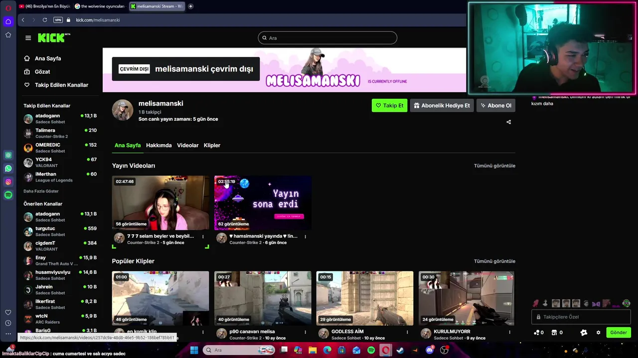Open options for '7 7 7 selam beyler' video
638x358 pixels.
[x=203, y=237]
